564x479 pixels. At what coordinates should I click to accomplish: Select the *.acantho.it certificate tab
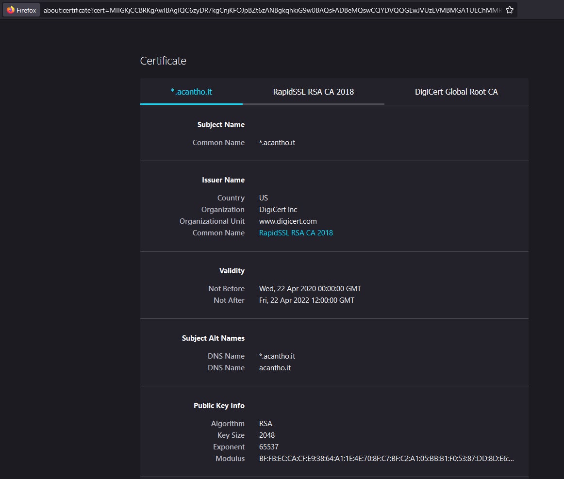pyautogui.click(x=191, y=92)
